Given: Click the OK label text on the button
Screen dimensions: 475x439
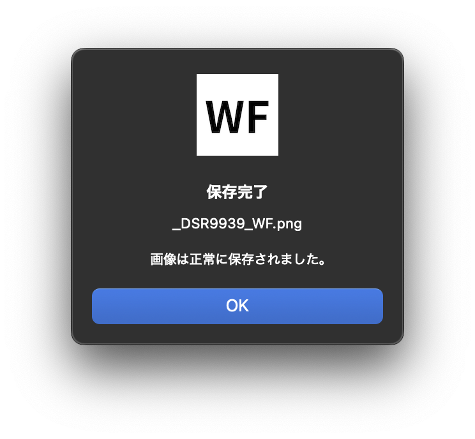Looking at the screenshot, I should (x=237, y=306).
